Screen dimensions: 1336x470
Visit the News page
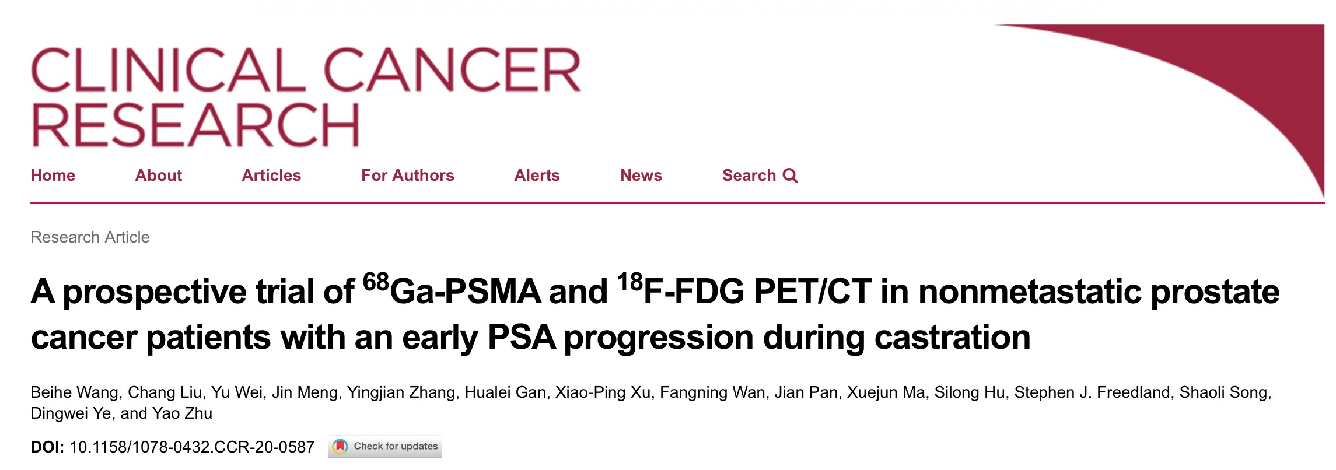(x=641, y=176)
